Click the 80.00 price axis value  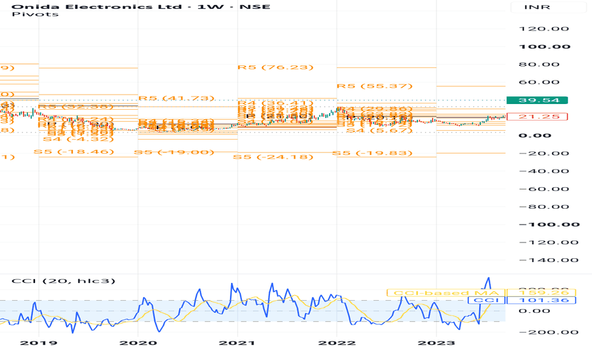(539, 65)
